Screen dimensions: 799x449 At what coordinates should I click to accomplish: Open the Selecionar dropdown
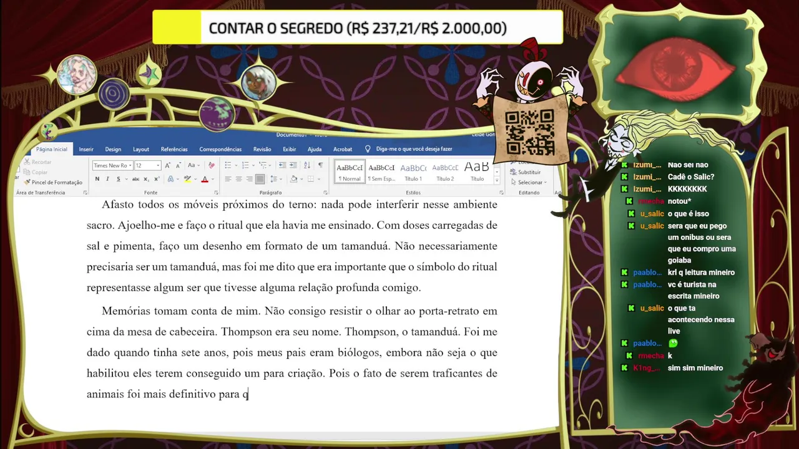(x=528, y=182)
